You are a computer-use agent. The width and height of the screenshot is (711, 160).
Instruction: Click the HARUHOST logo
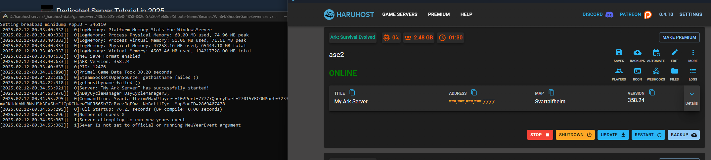coord(349,15)
